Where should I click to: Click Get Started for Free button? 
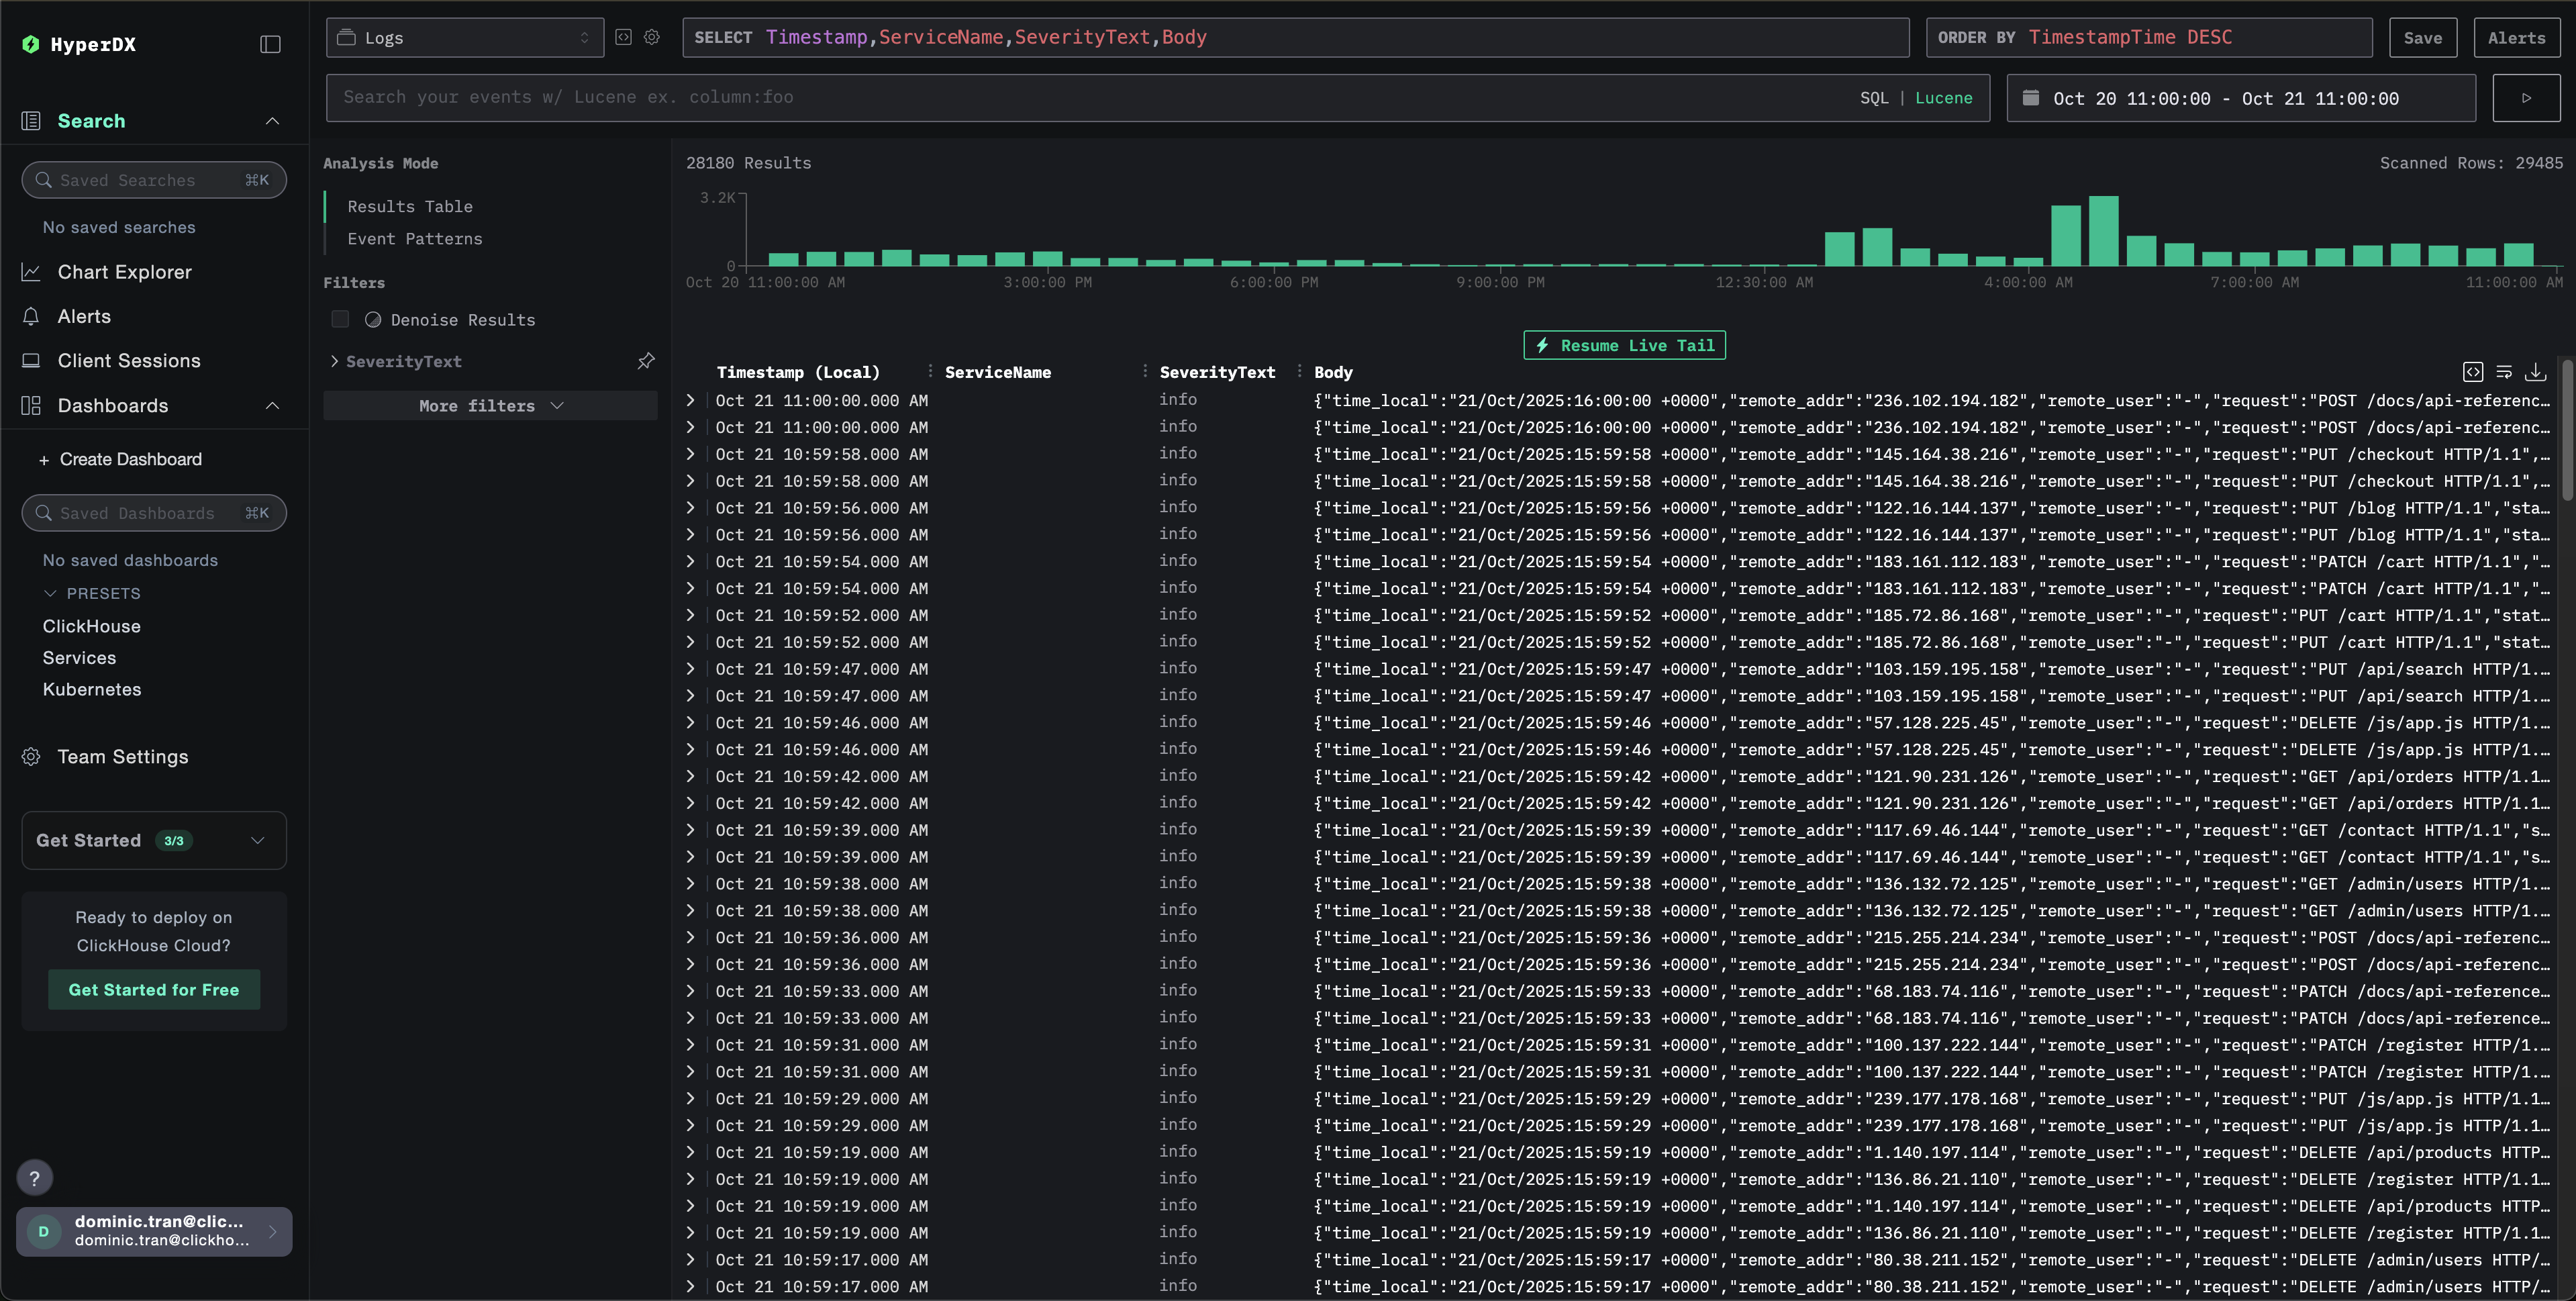pyautogui.click(x=154, y=989)
